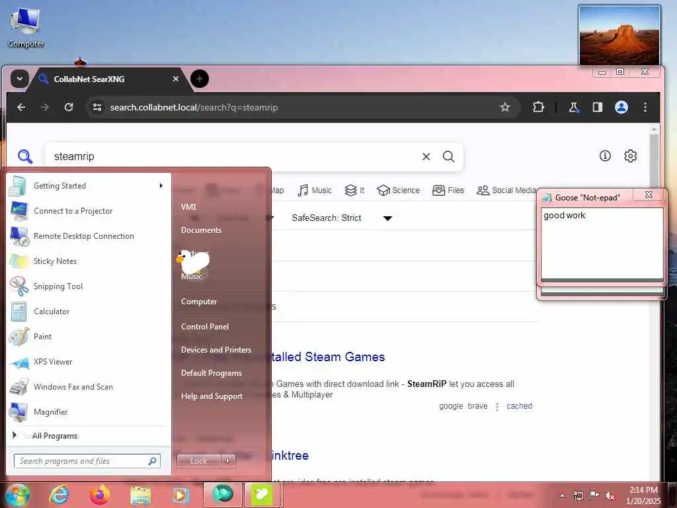Open the SearXNG info page icon
Viewport: 677px width, 508px height.
pyautogui.click(x=605, y=156)
